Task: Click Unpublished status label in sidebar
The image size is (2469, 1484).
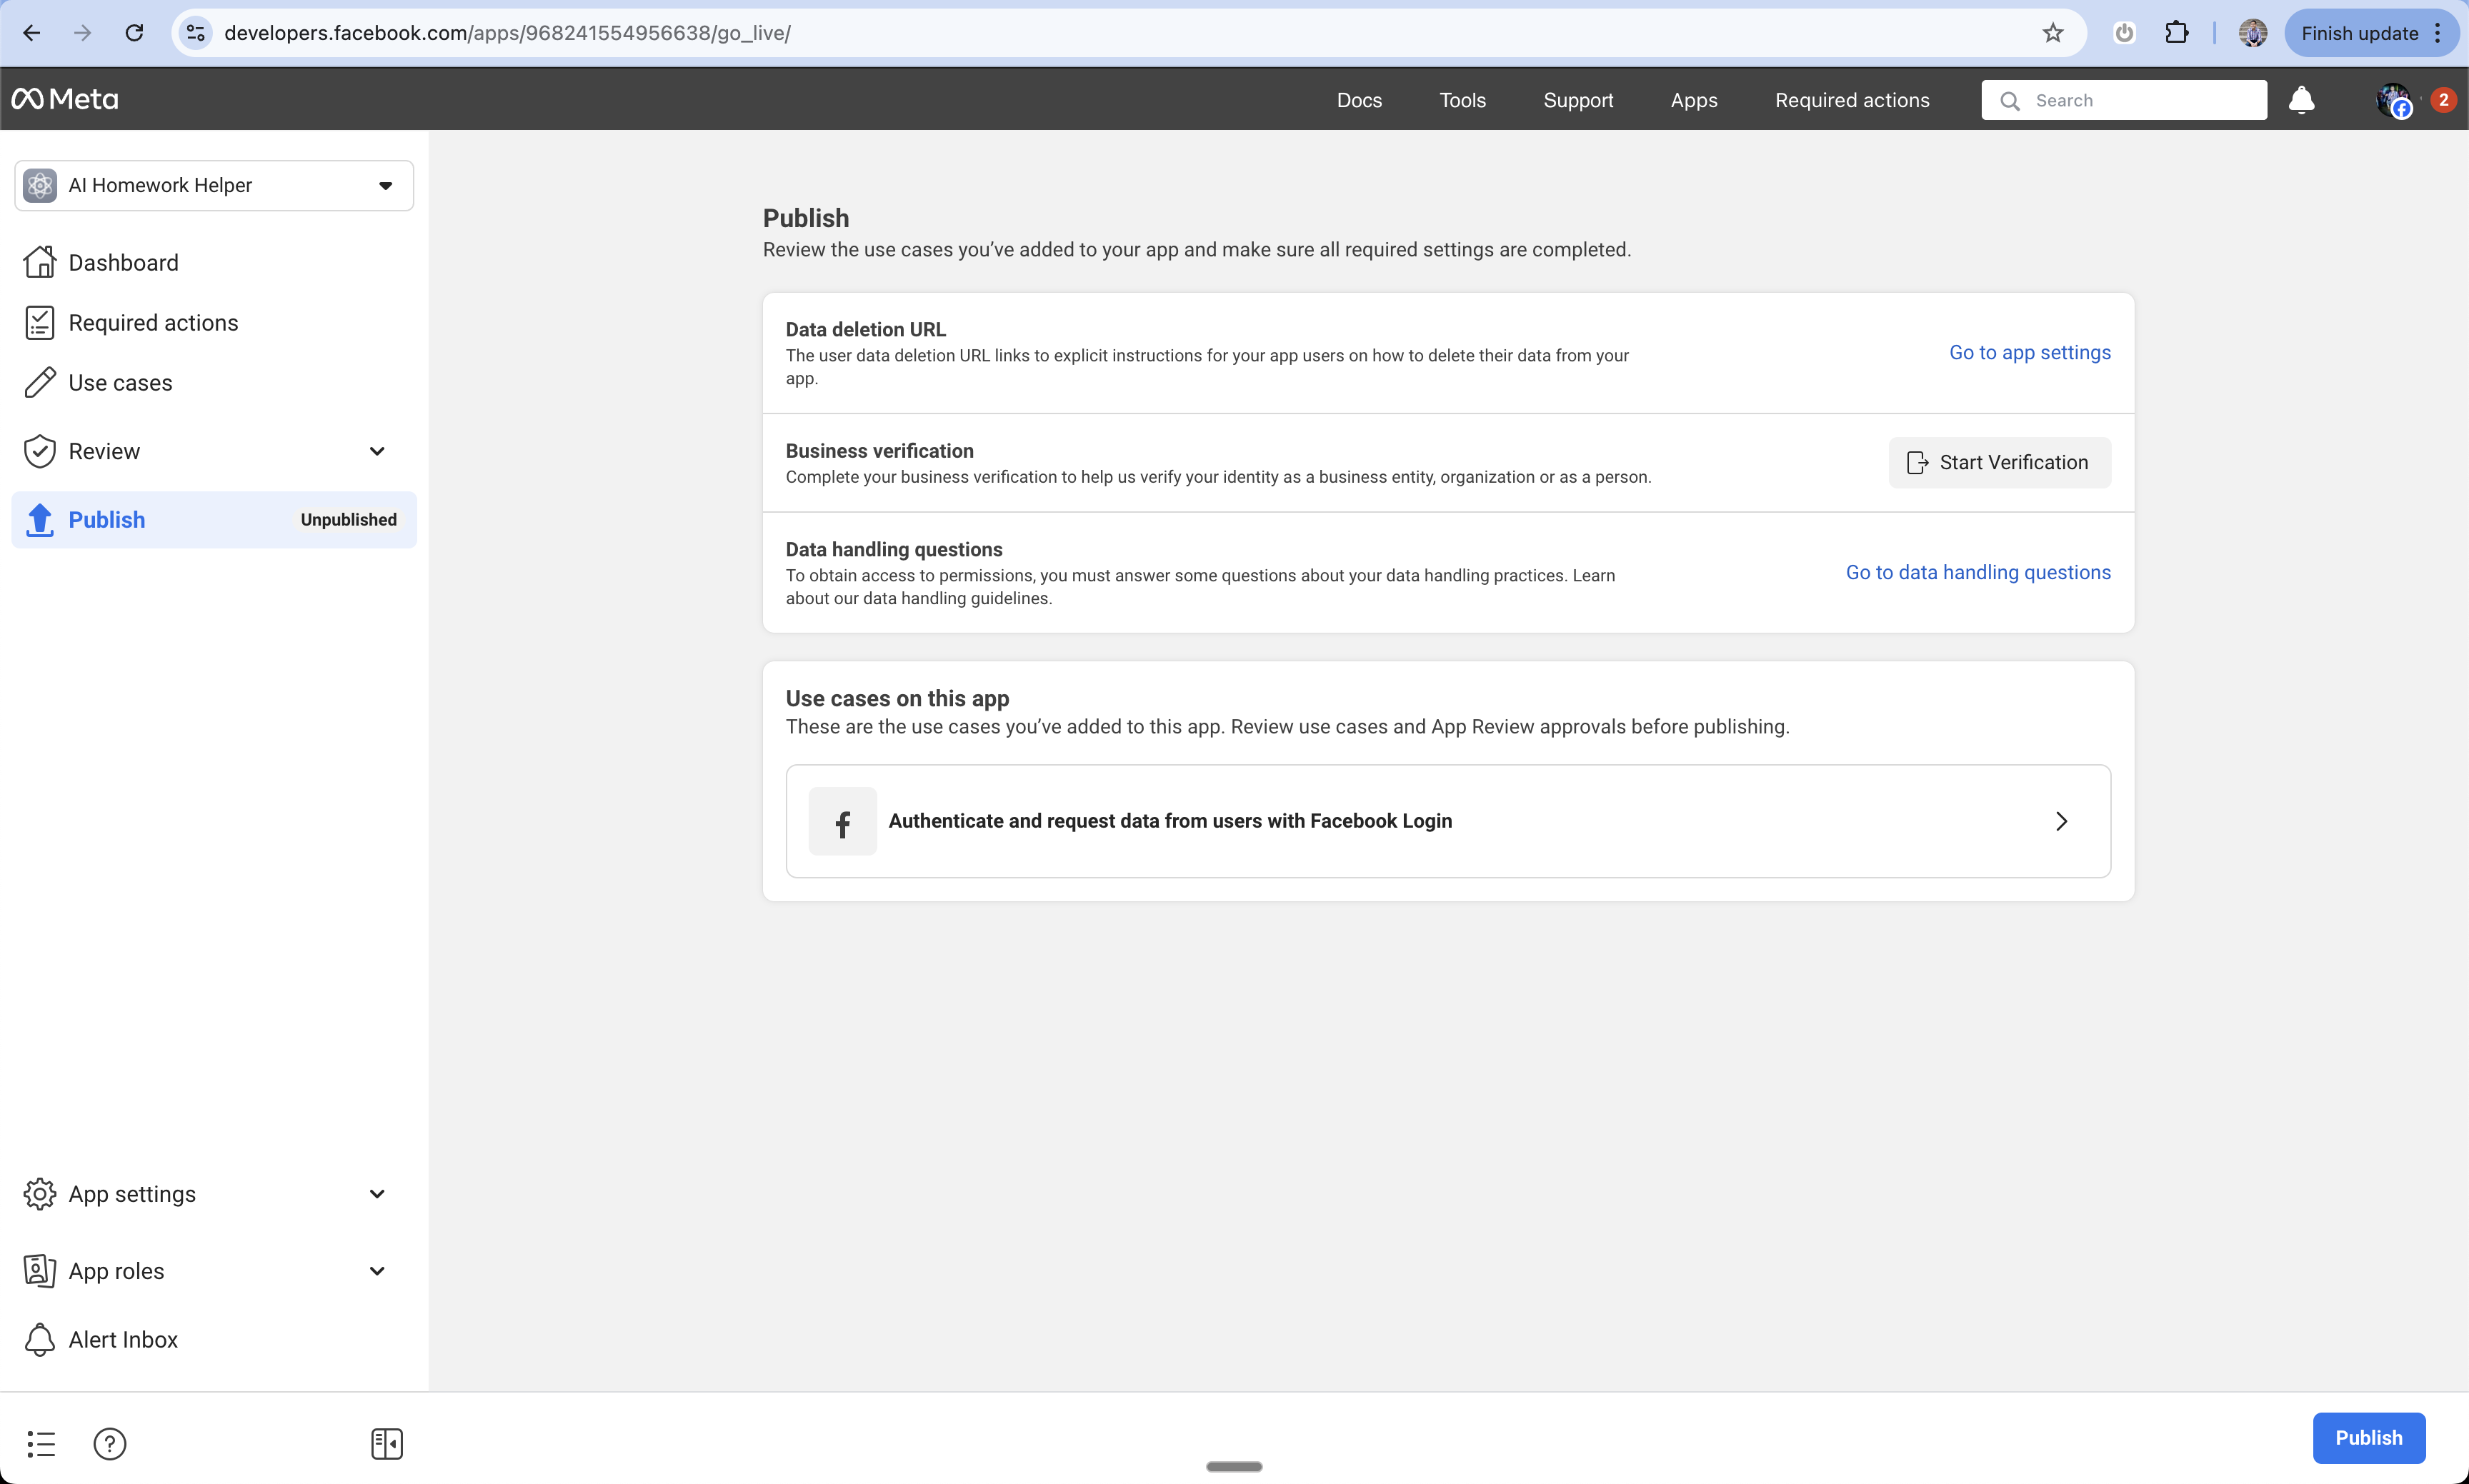Action: pos(348,520)
